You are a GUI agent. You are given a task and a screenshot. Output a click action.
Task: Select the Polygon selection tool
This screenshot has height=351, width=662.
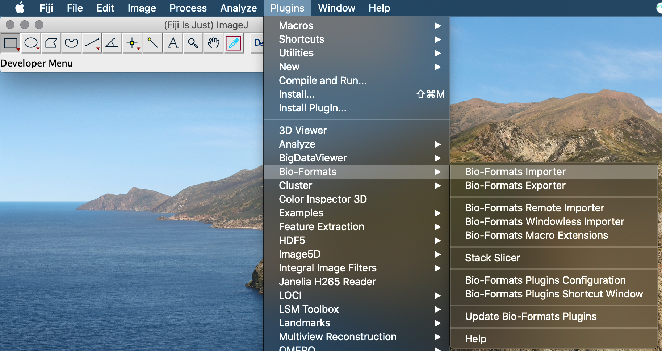click(51, 43)
